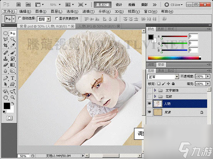213x159 pixels.
Task: Open the opacity 100% slider arrow
Action: click(208, 76)
